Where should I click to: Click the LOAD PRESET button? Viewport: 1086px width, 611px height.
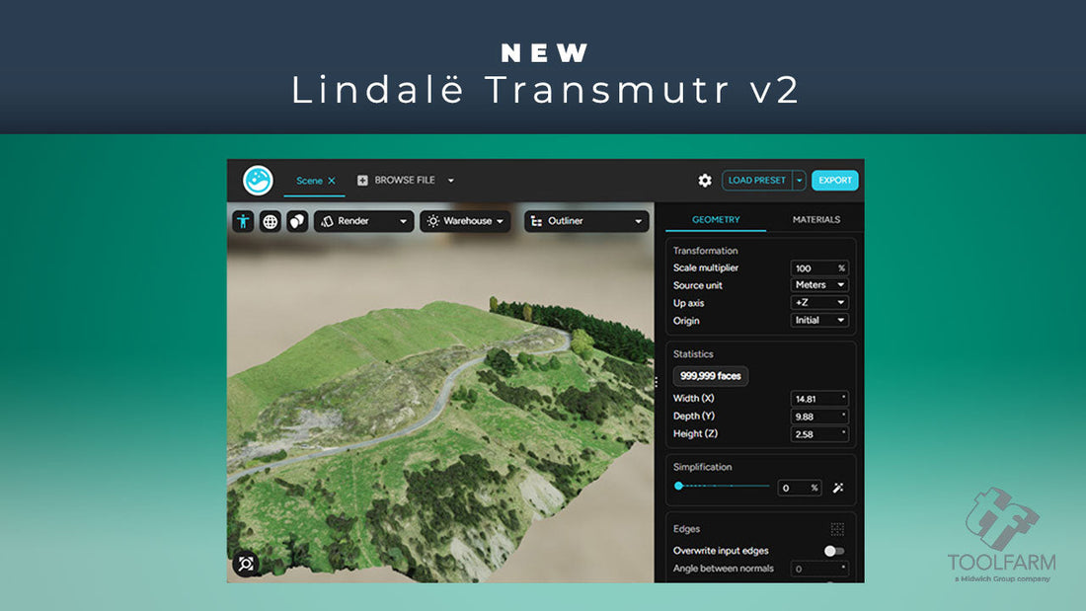pos(756,180)
